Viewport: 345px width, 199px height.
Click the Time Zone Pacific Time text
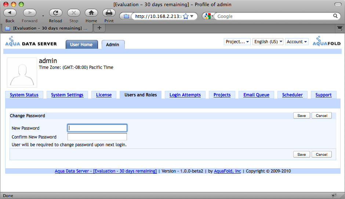76,67
